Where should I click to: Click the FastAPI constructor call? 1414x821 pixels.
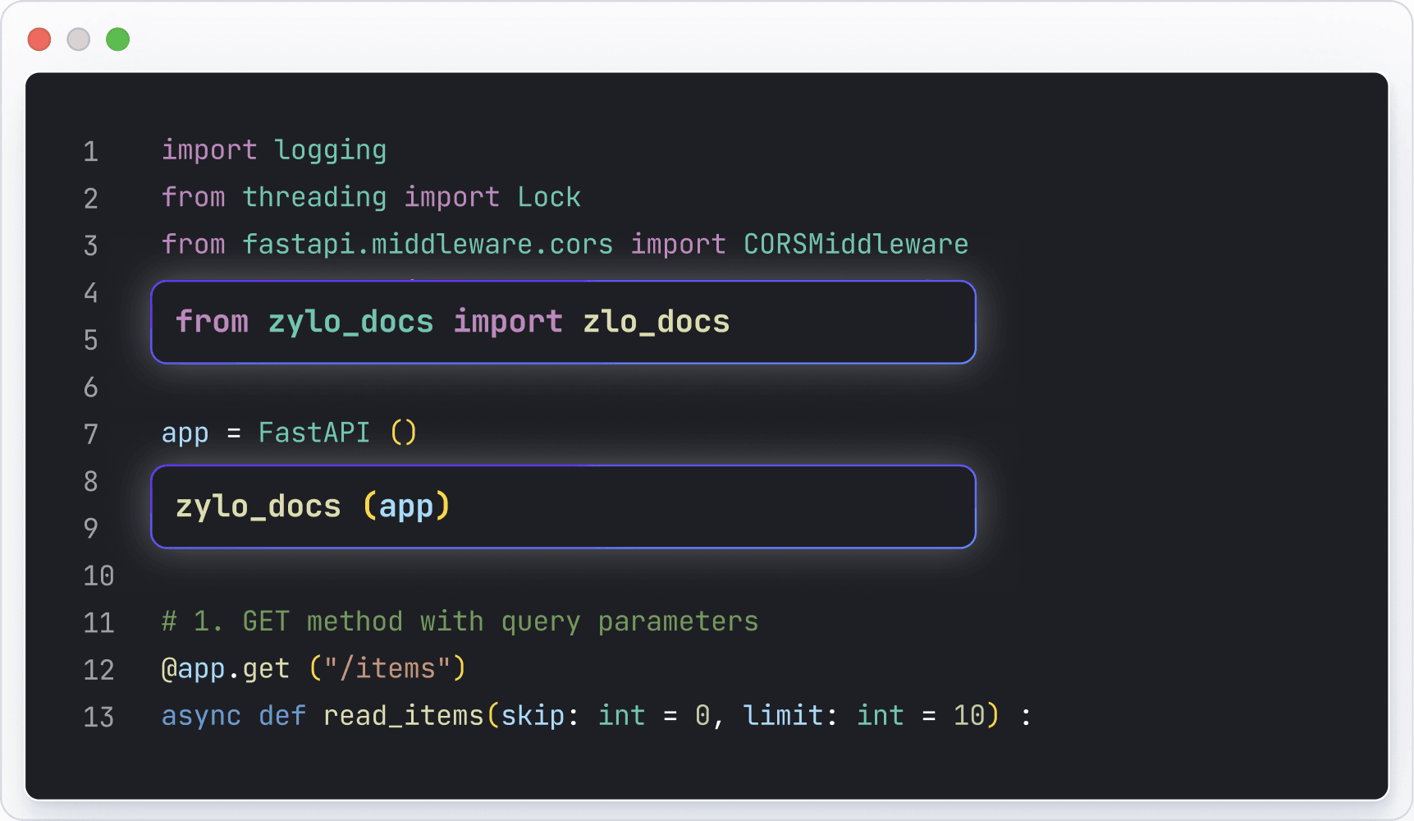313,433
